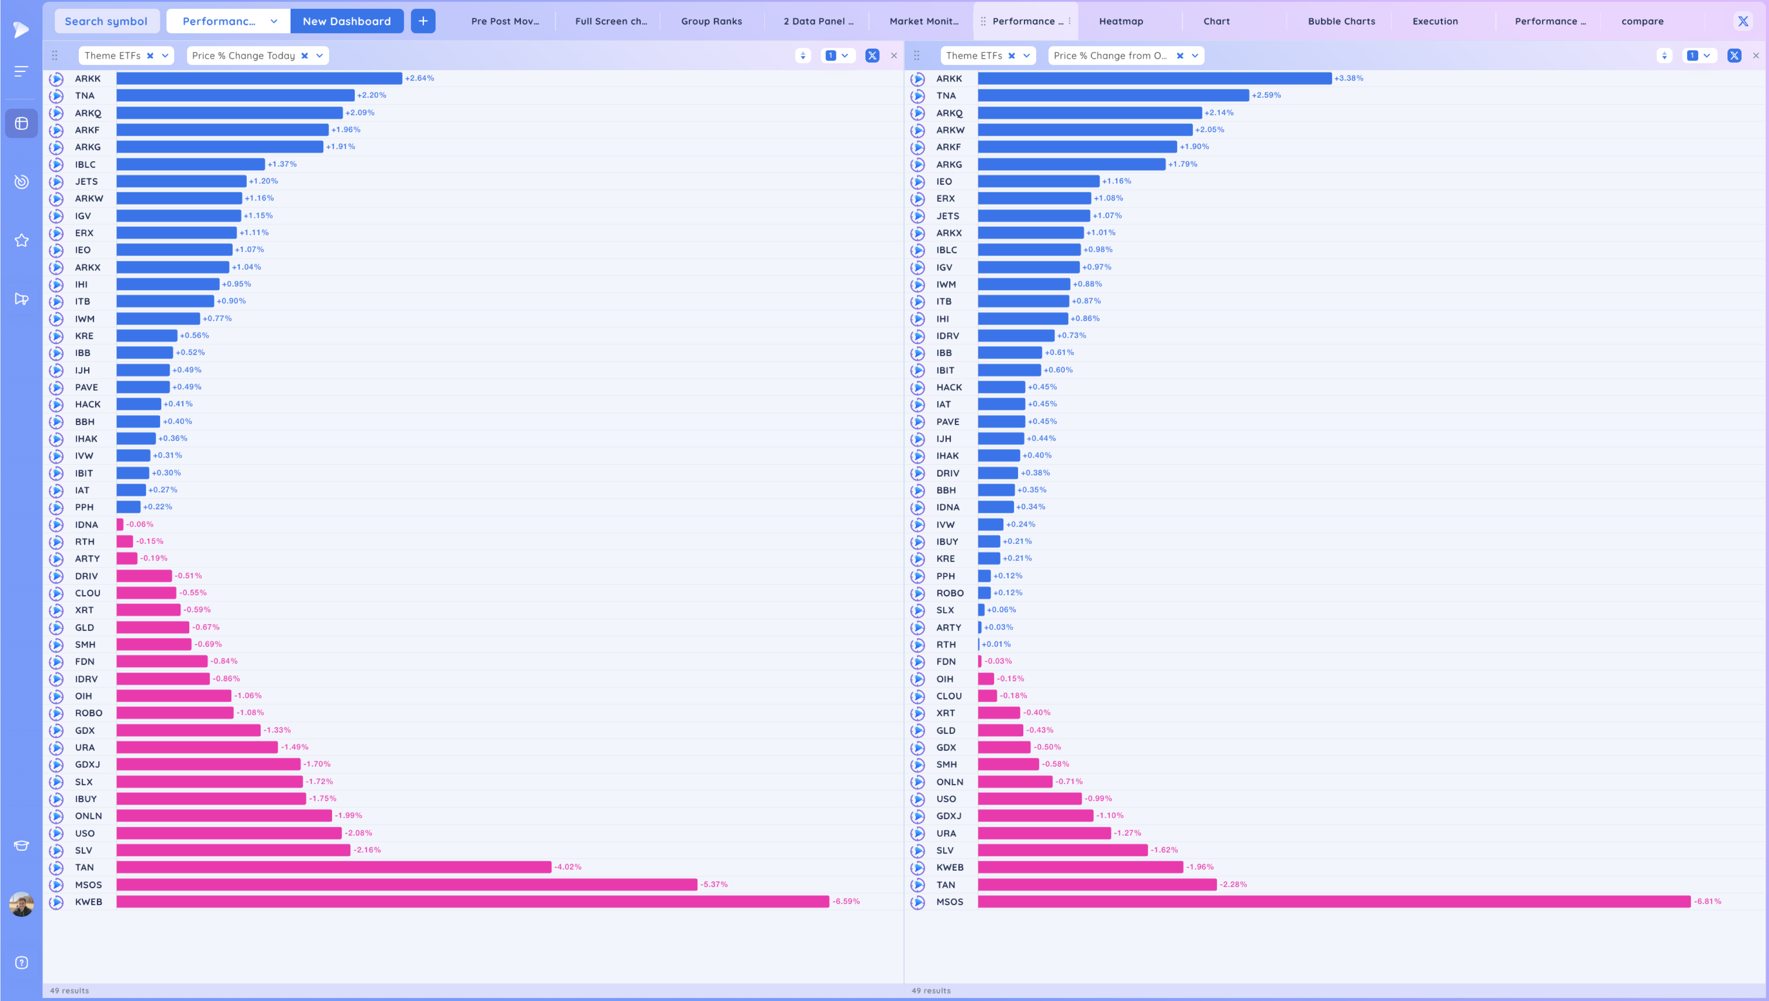Click the MSOS bar in right panel
The image size is (1769, 1001).
point(1334,902)
